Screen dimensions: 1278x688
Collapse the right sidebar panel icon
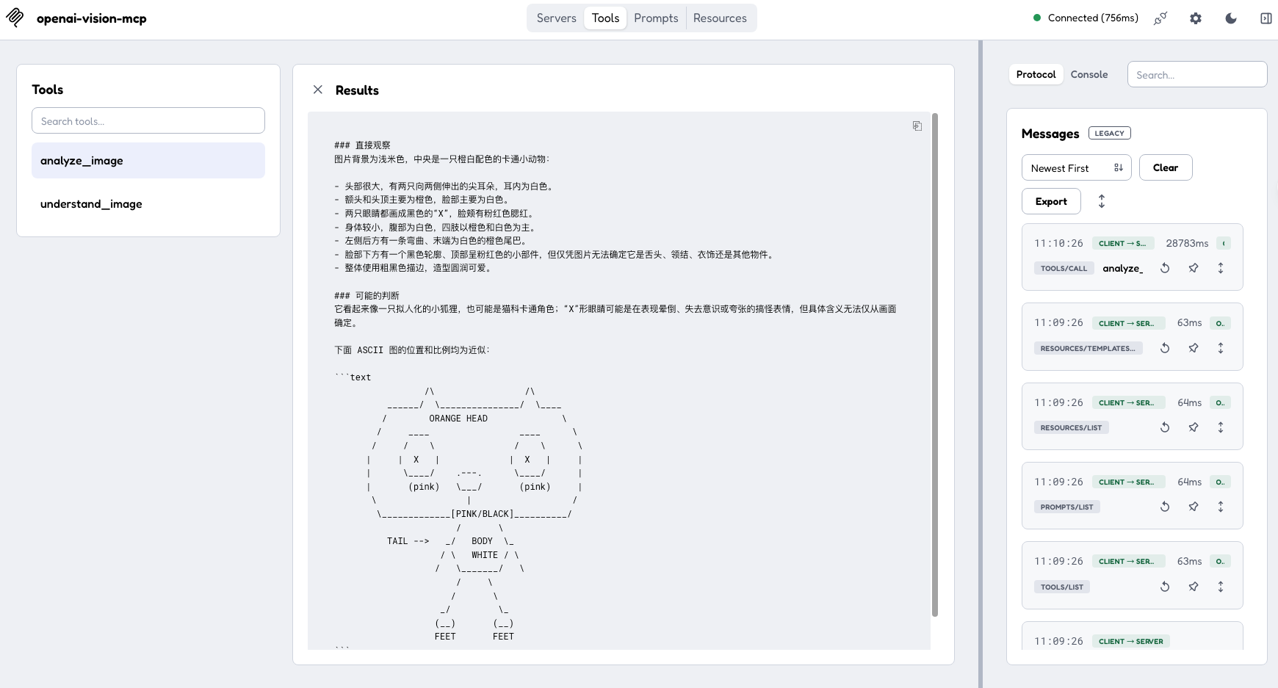pyautogui.click(x=1266, y=18)
